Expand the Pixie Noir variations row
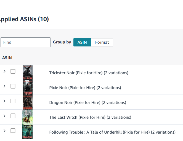Image resolution: width=183 pixels, height=141 pixels. pos(4,86)
